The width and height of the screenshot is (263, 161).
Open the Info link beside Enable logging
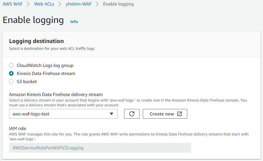point(74,22)
